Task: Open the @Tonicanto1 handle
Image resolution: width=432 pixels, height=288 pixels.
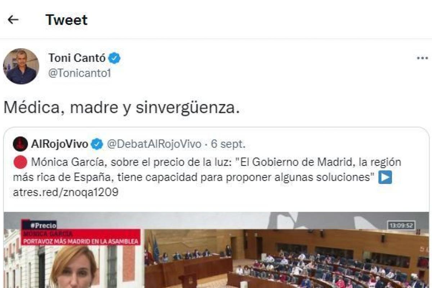Action: (x=80, y=73)
